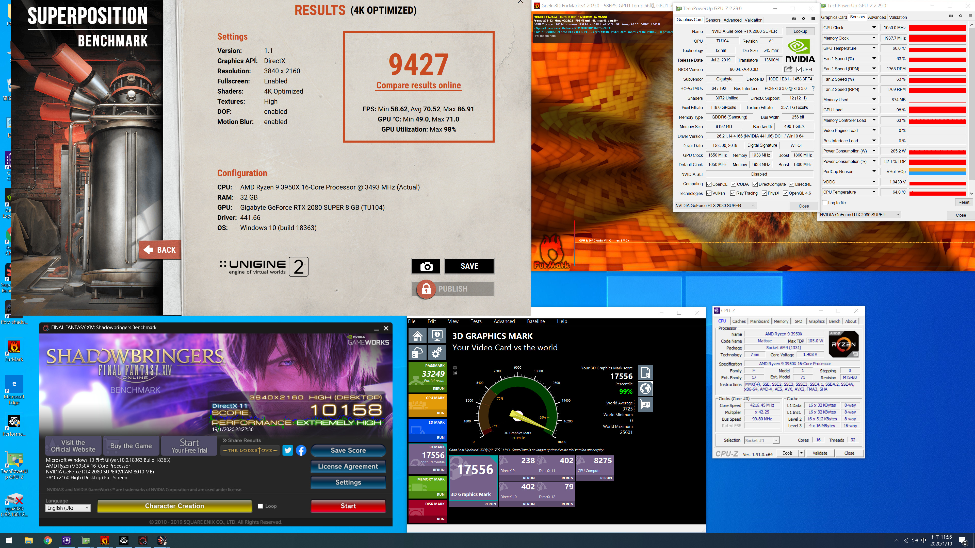The height and width of the screenshot is (548, 975).
Task: Open the Microsoft Edge desktop shortcut
Action: 14,390
